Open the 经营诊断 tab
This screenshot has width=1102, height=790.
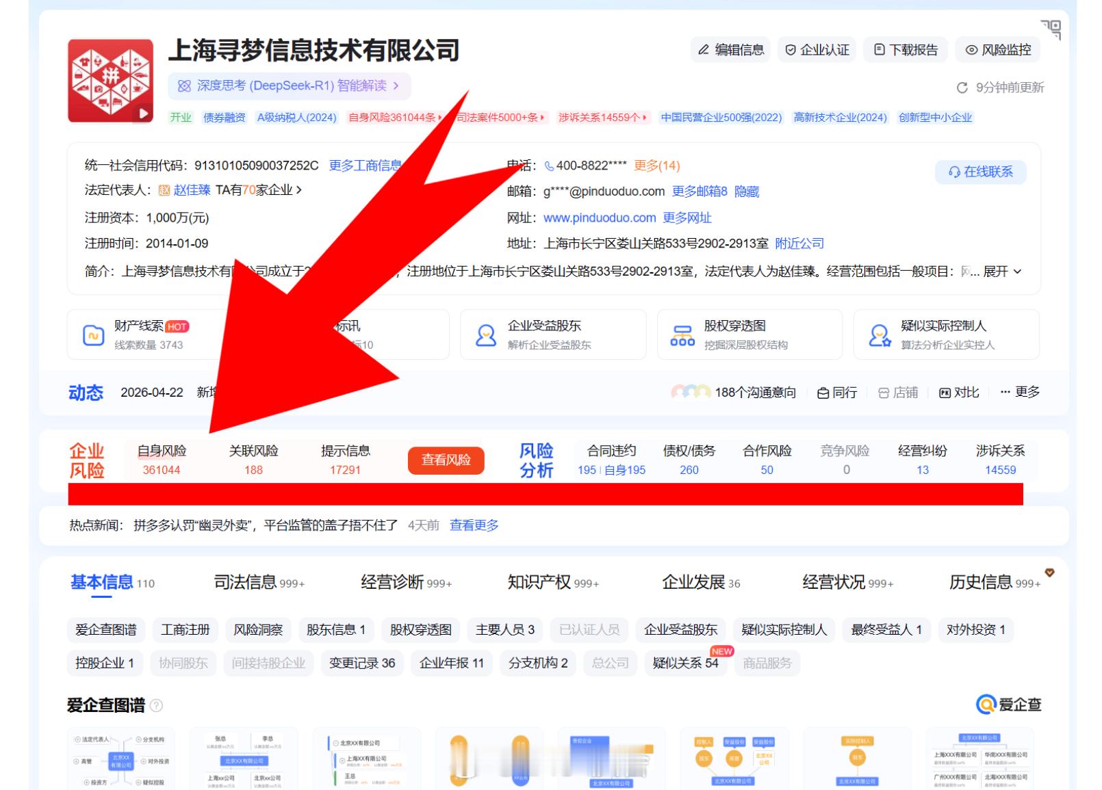coord(407,582)
